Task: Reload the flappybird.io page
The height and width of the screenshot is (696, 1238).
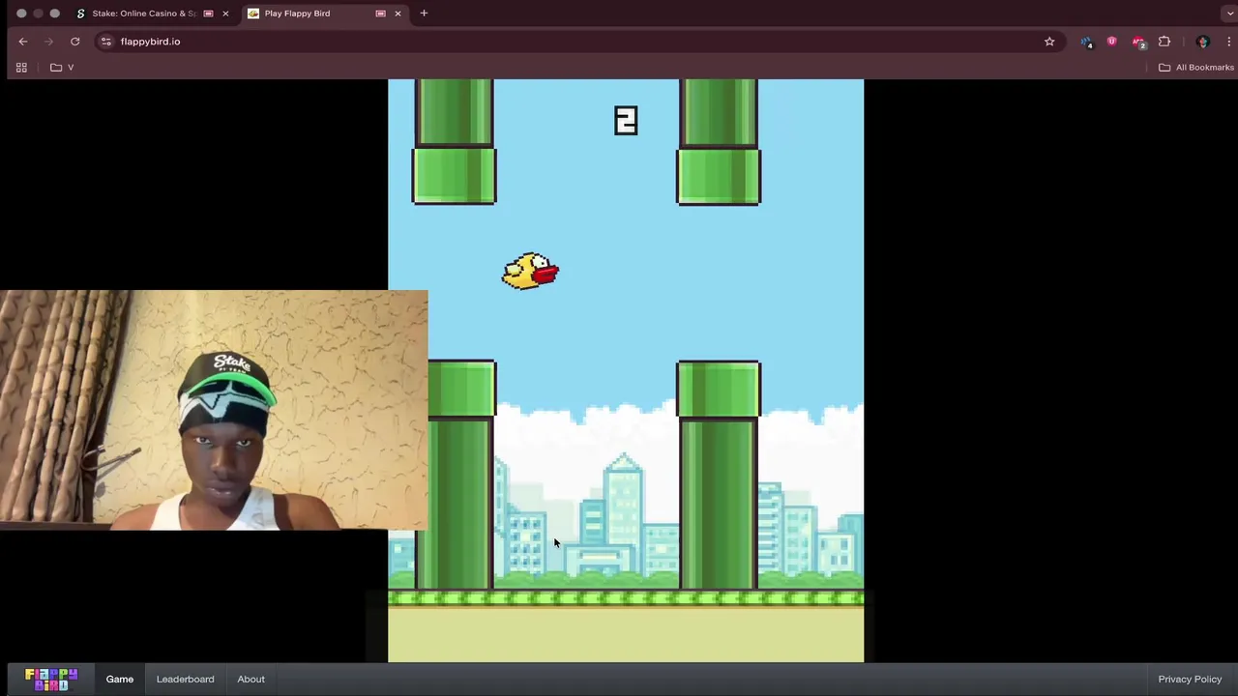Action: [x=74, y=42]
